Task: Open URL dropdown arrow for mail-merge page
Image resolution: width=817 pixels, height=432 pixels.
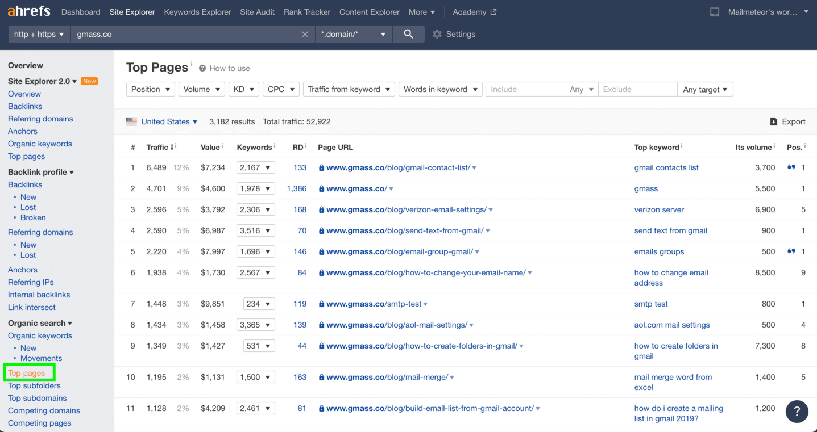Action: [452, 378]
